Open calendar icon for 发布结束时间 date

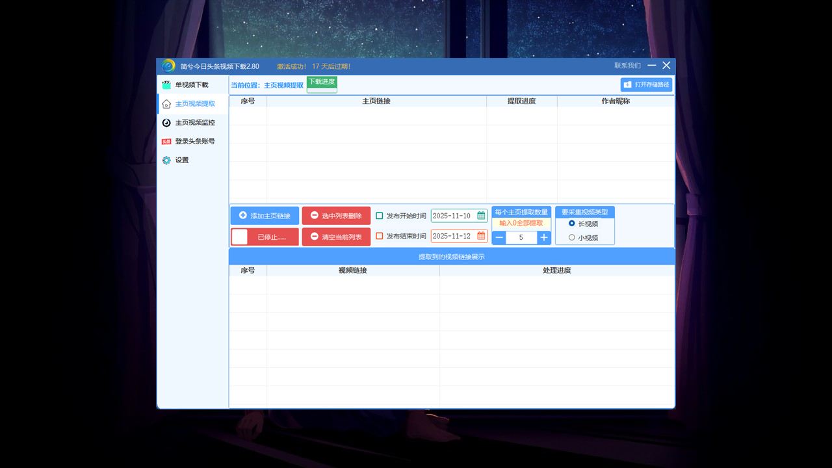[481, 236]
